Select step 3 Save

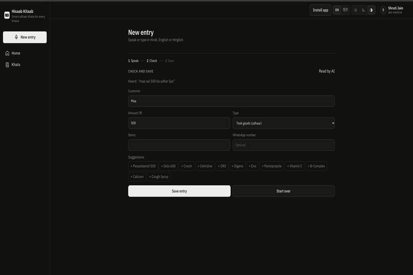point(170,61)
